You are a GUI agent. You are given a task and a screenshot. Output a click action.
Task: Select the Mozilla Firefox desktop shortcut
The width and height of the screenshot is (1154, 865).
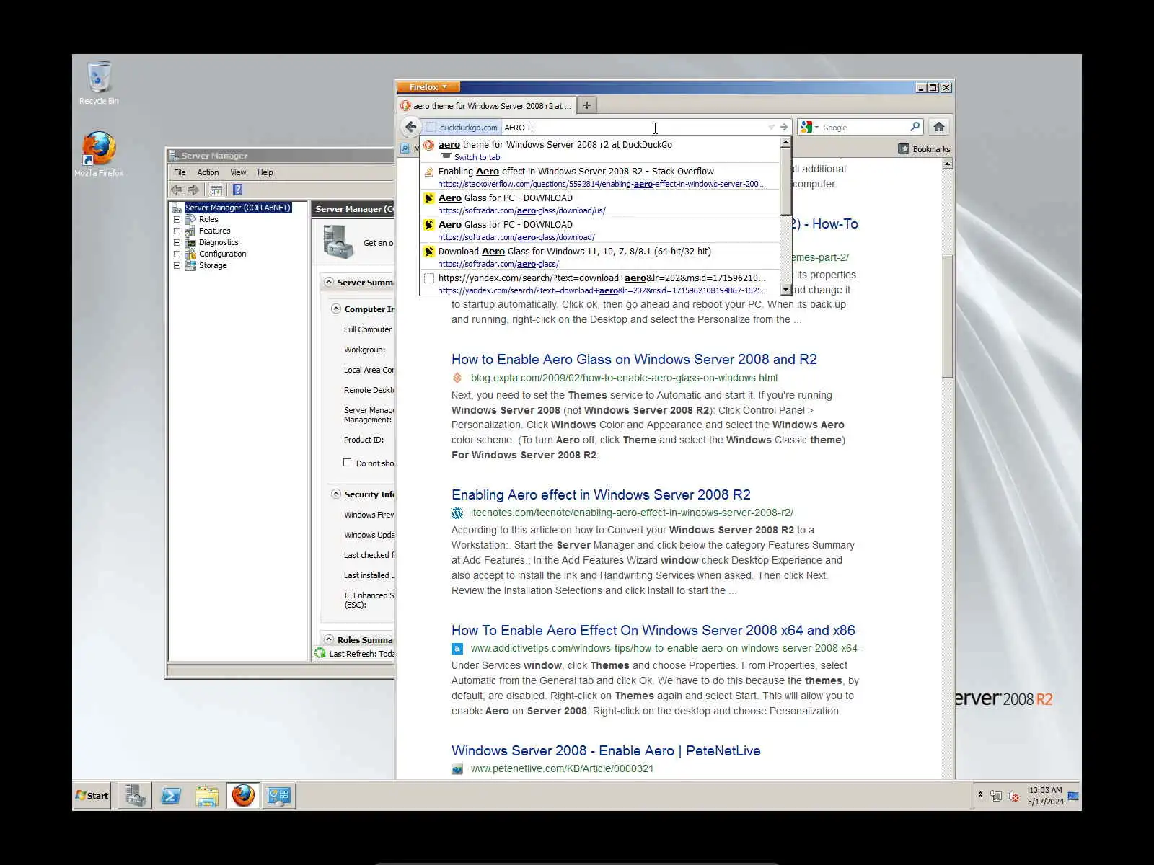(99, 154)
